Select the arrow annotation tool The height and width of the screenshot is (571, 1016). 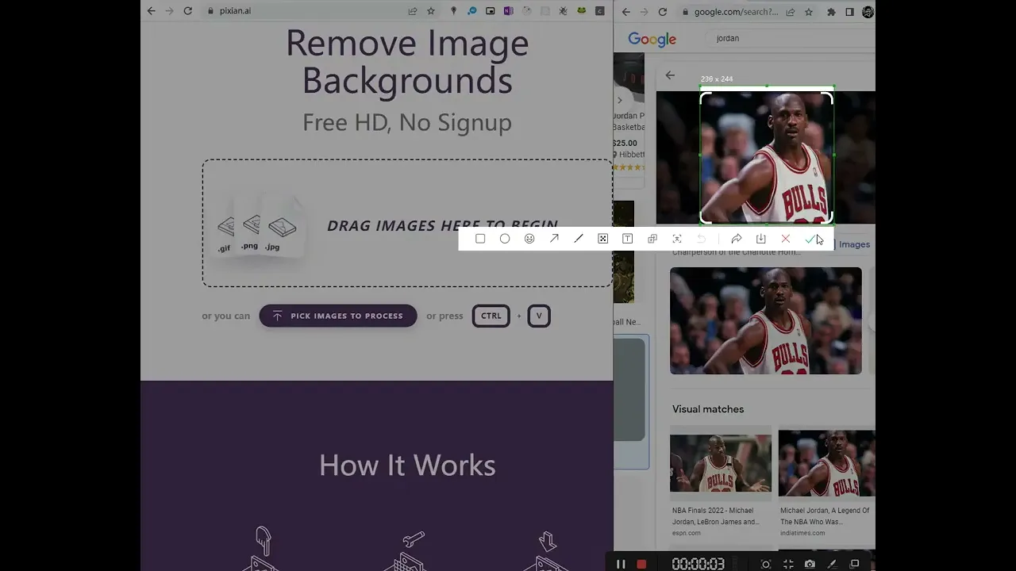[x=554, y=239]
